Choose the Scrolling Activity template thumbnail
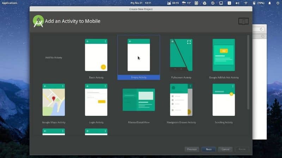The image size is (282, 158). (224, 100)
